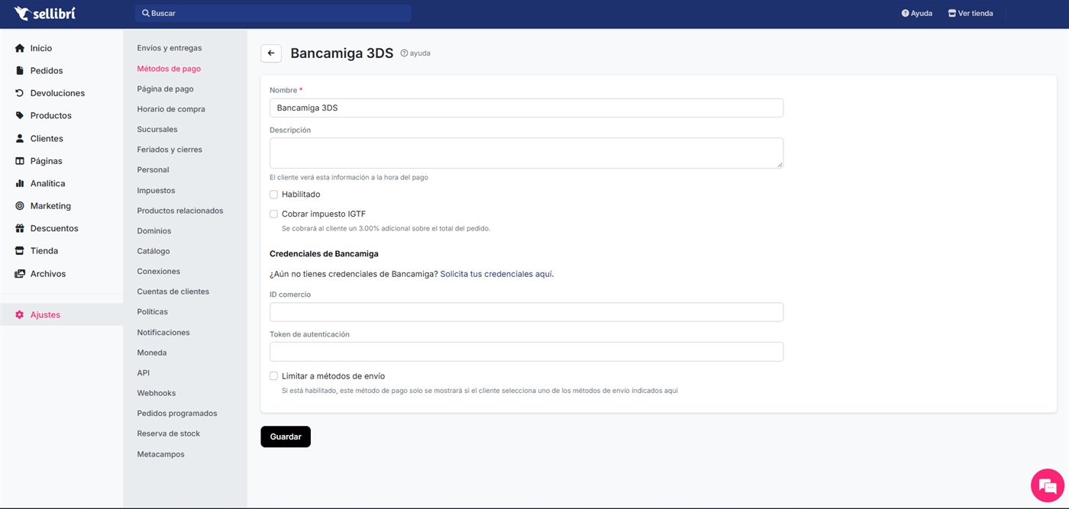Screen dimensions: 1069x509
Task: Open Dominios settings
Action: coord(154,230)
